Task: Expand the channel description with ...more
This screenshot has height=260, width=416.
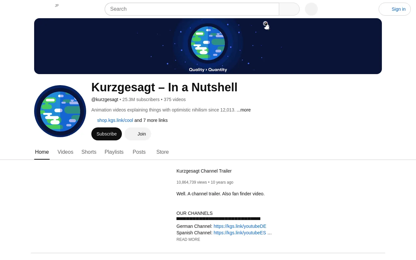Action: click(x=244, y=110)
